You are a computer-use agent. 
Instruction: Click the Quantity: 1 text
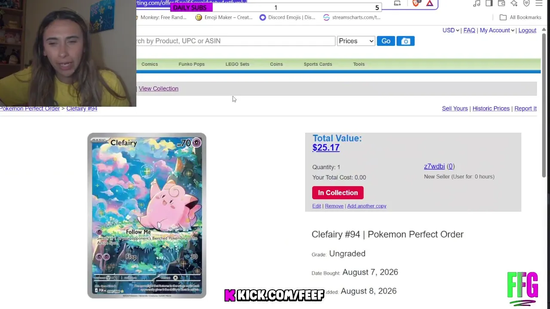click(x=326, y=167)
